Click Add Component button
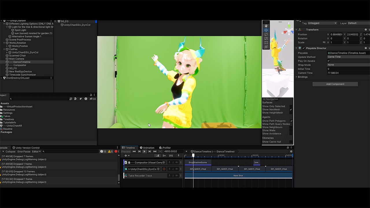This screenshot has width=370, height=208. 335,84
